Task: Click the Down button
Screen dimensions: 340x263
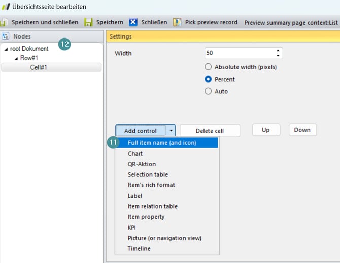Action: [302, 130]
